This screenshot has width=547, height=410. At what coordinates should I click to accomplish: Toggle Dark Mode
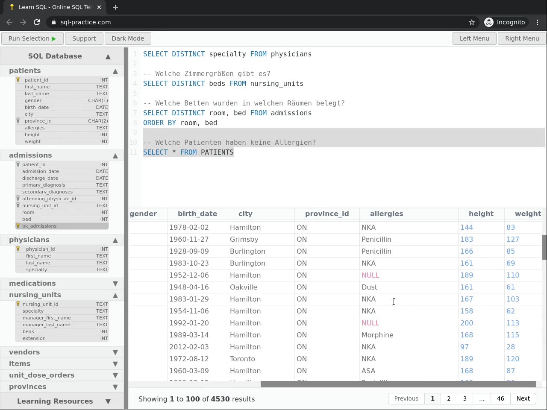[128, 38]
